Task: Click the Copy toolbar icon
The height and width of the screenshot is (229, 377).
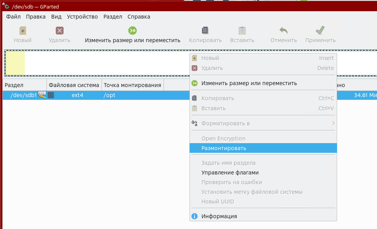Action: (205, 31)
